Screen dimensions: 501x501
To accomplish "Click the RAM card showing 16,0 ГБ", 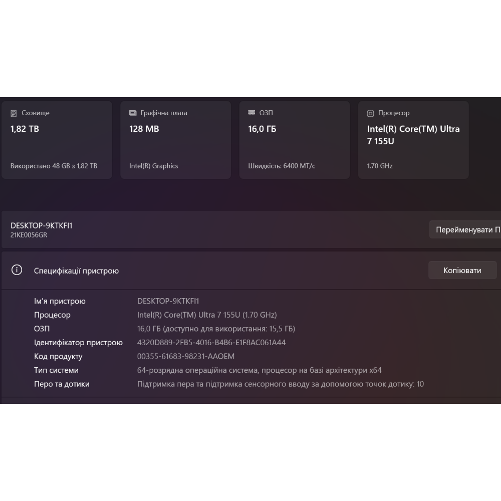I will pos(295,139).
